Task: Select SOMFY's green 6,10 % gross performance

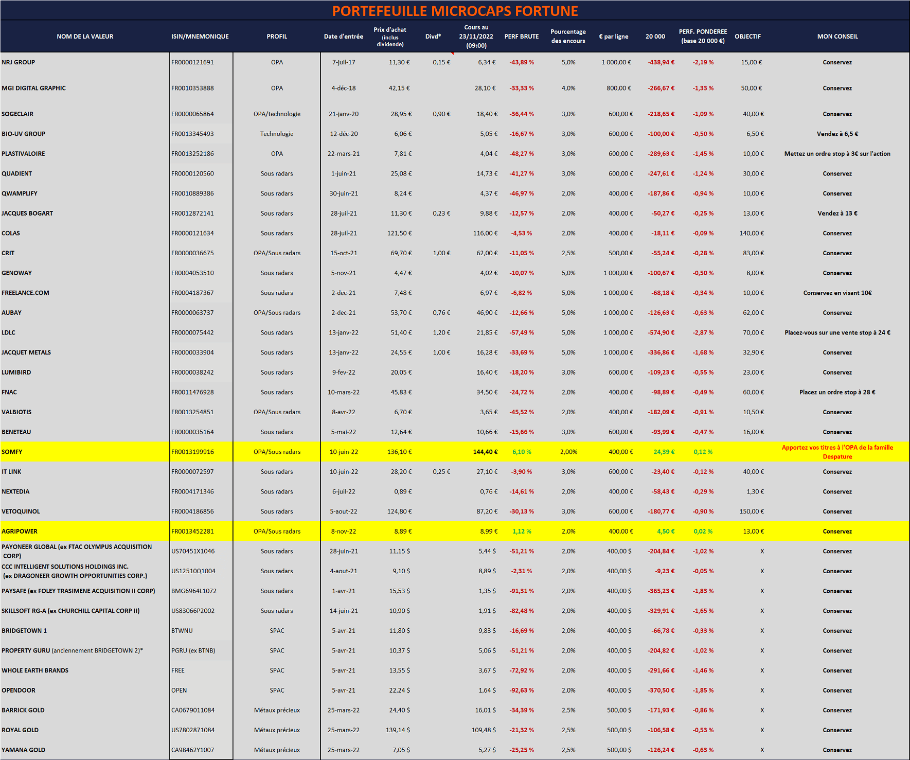Action: click(x=522, y=452)
